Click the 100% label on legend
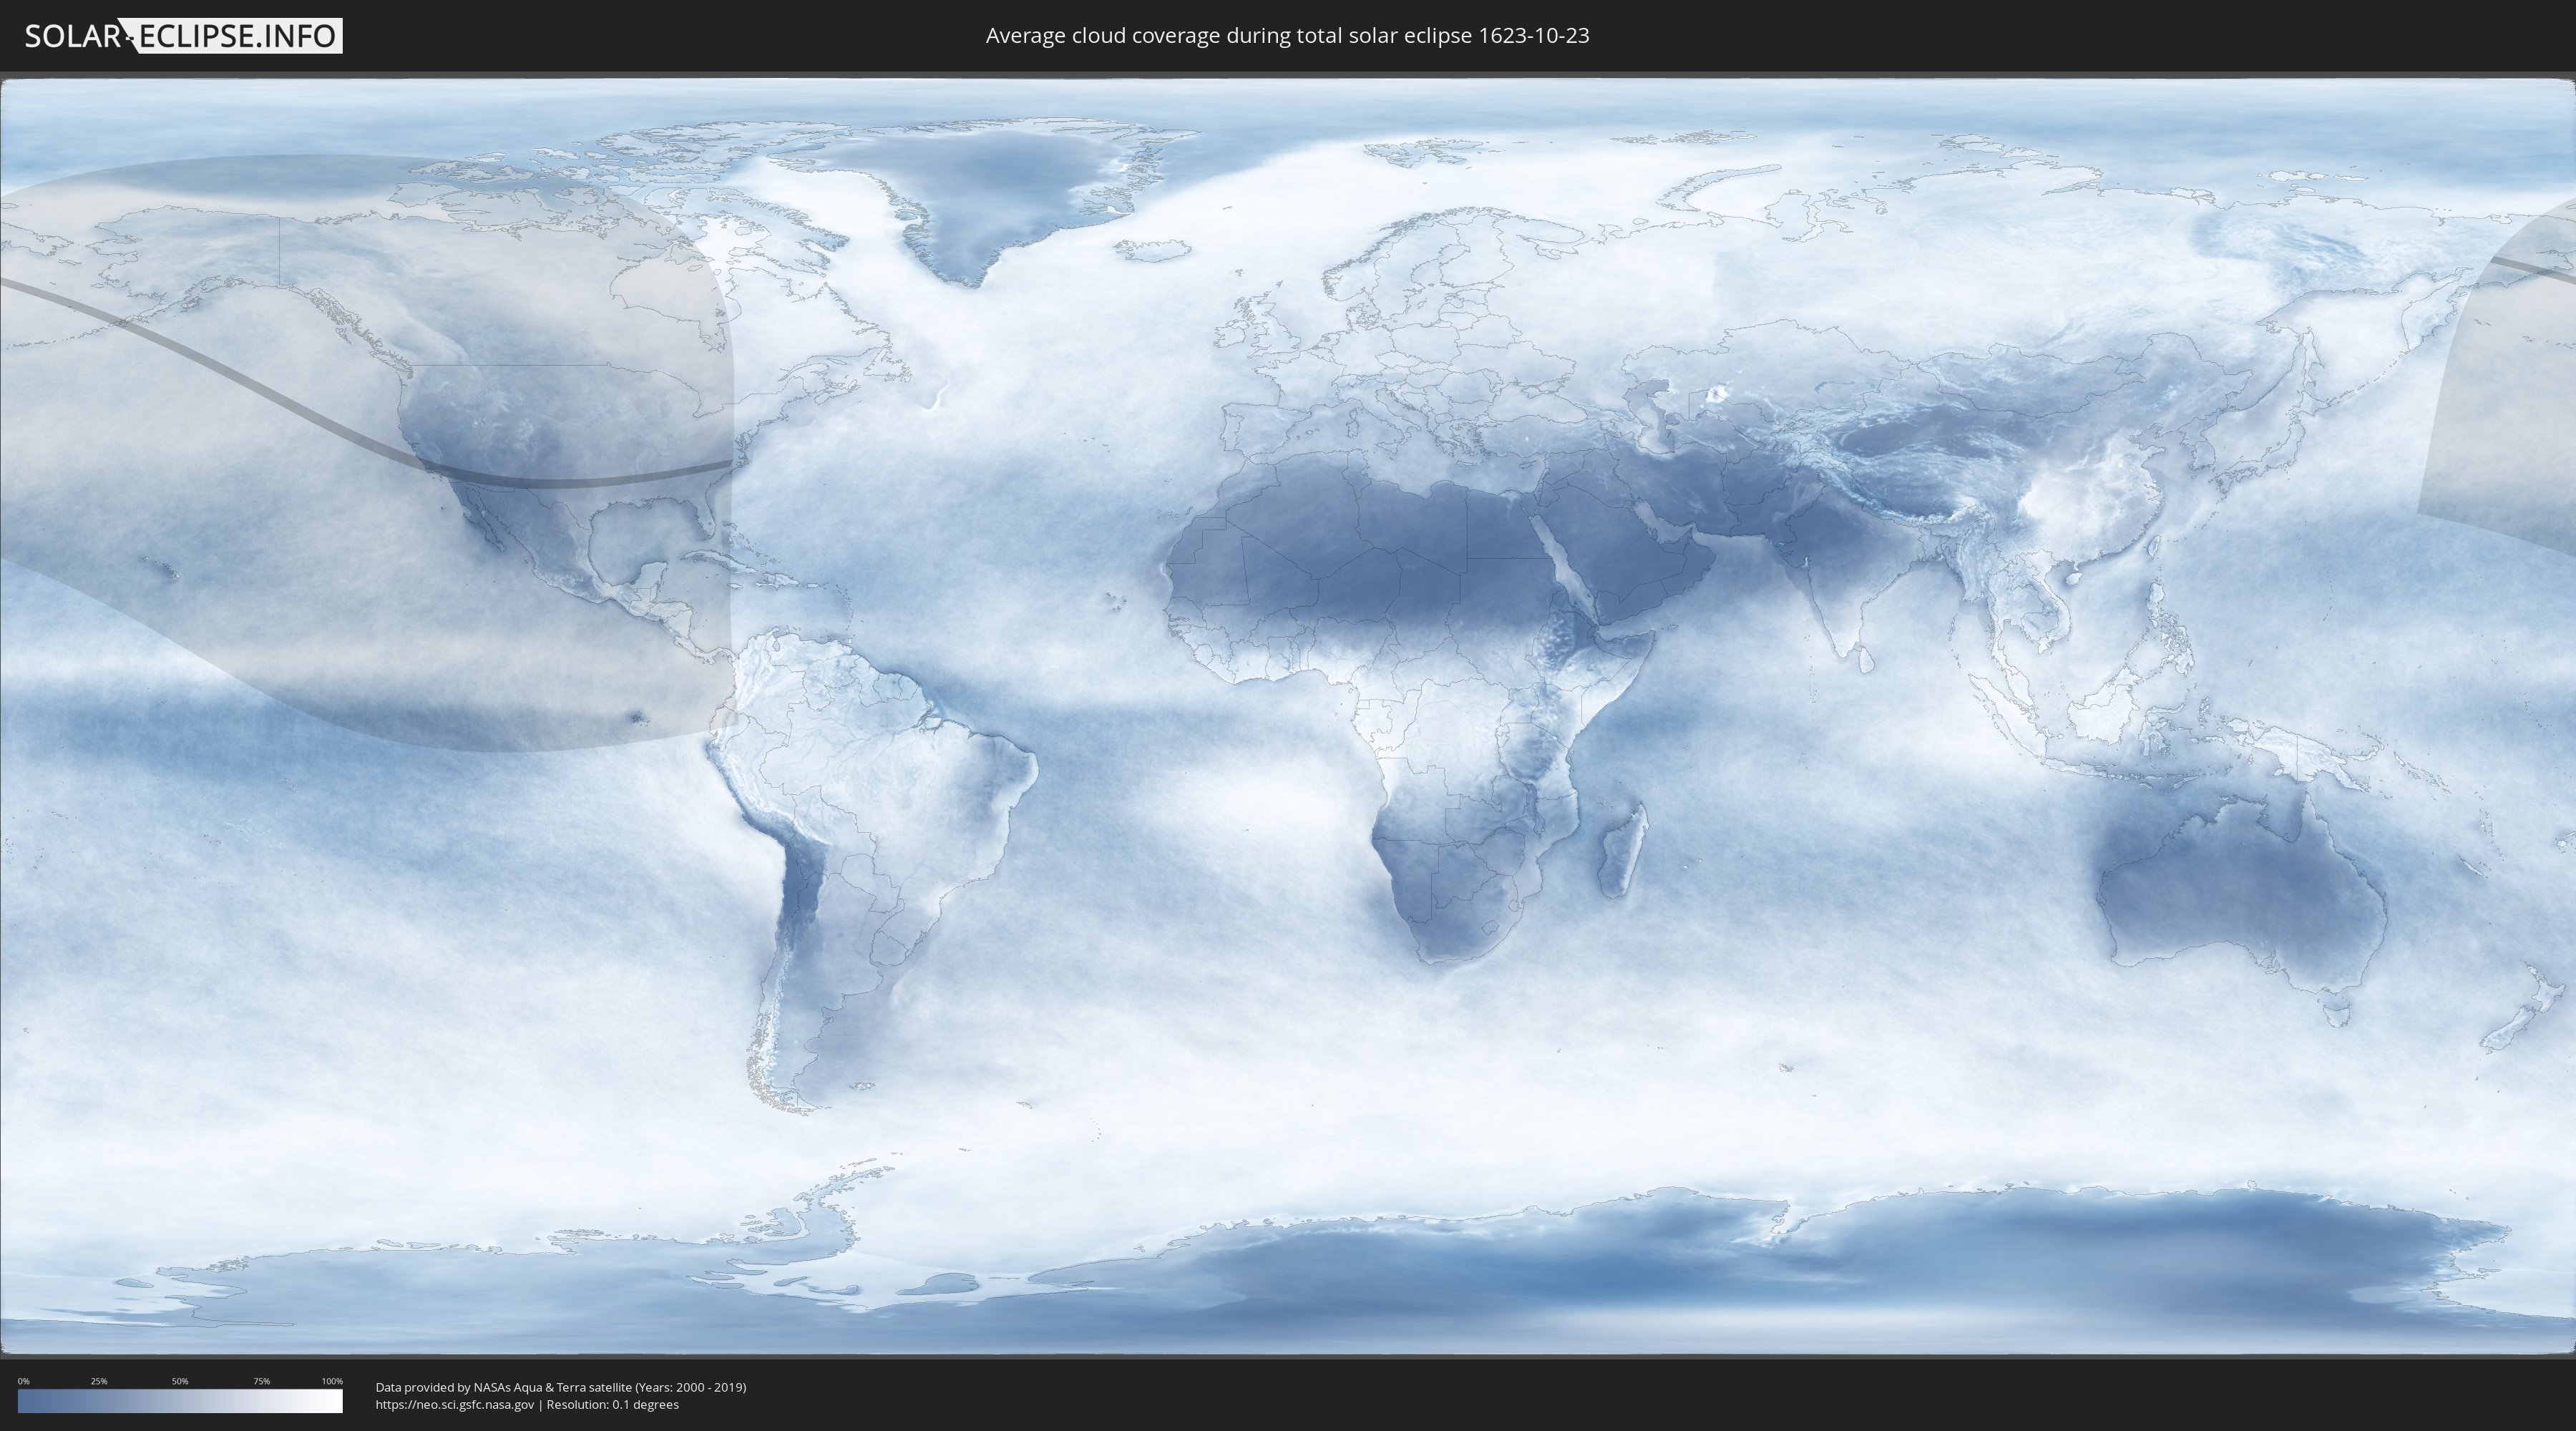2576x1431 pixels. (x=332, y=1381)
